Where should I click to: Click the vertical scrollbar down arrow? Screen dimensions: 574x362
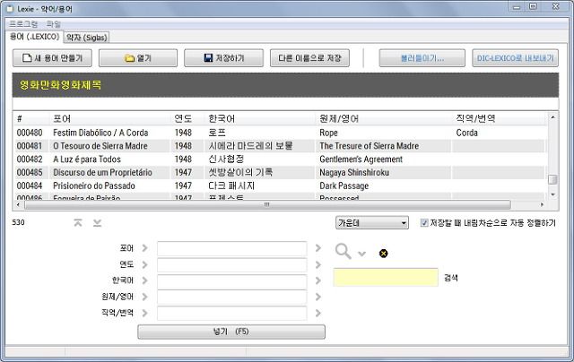point(552,194)
